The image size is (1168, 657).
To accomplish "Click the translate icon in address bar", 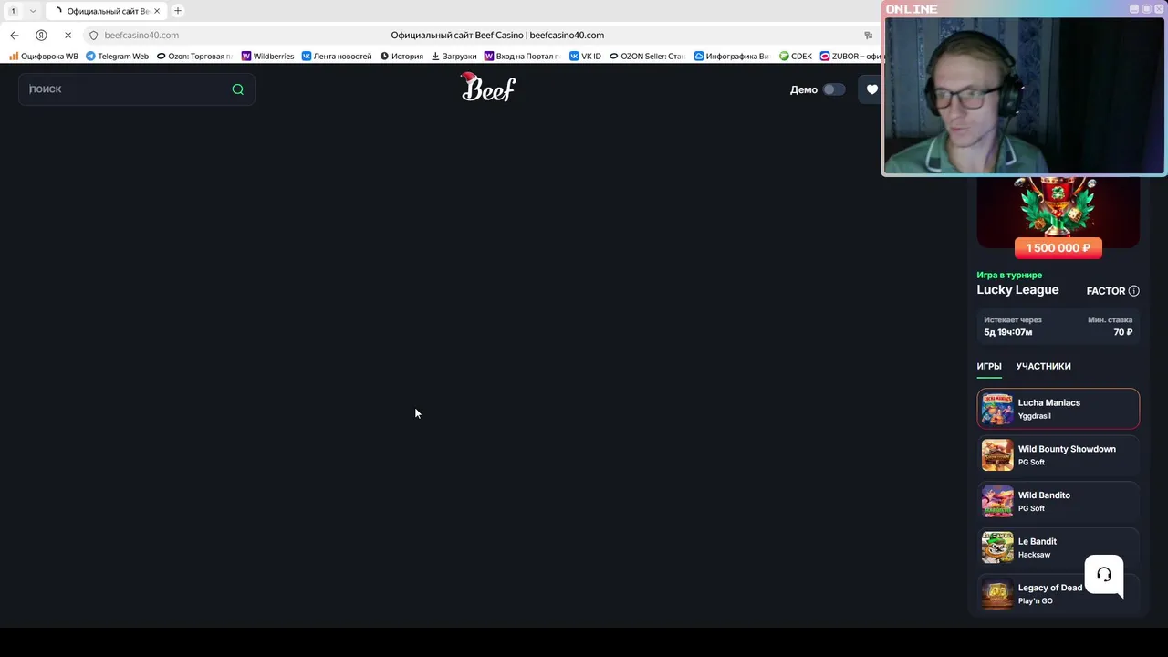I will click(868, 35).
